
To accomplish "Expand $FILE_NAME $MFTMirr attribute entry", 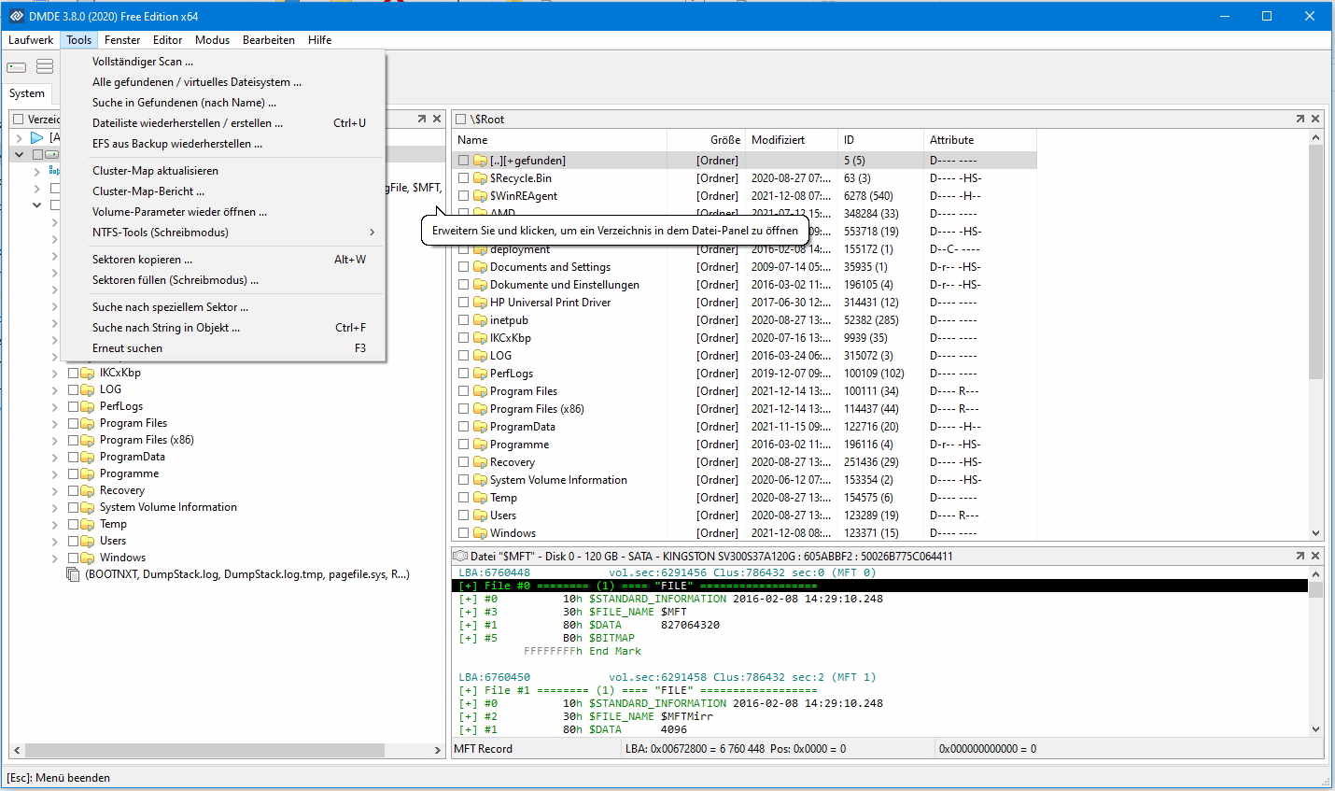I will (468, 716).
